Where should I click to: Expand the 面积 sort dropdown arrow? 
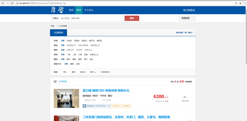coord(95,72)
